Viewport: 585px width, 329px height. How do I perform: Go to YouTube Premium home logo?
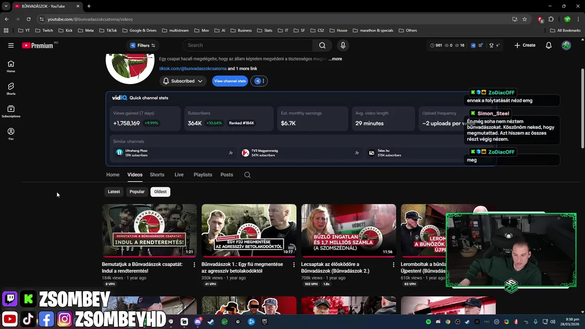[38, 45]
